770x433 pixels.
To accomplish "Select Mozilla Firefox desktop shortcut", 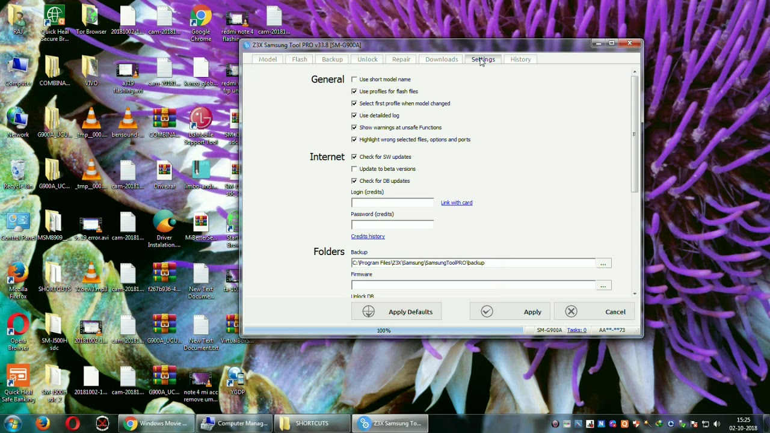I will click(18, 281).
